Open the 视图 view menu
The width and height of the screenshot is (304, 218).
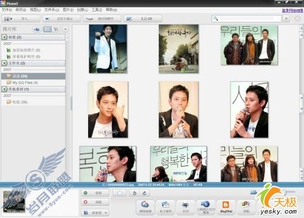(x=35, y=10)
